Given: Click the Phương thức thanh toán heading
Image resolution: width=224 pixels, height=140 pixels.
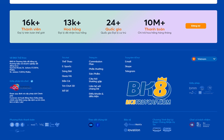Looking at the screenshot, I should click(x=22, y=120).
